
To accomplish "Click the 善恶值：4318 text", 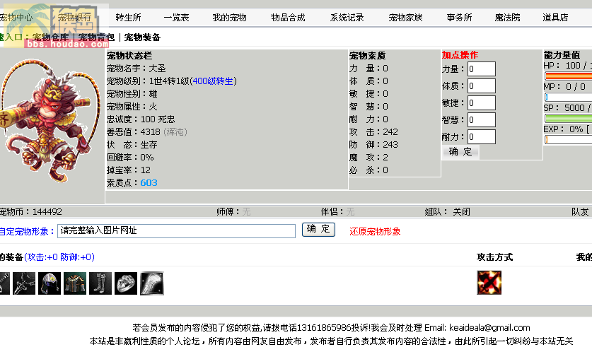I will pos(147,132).
